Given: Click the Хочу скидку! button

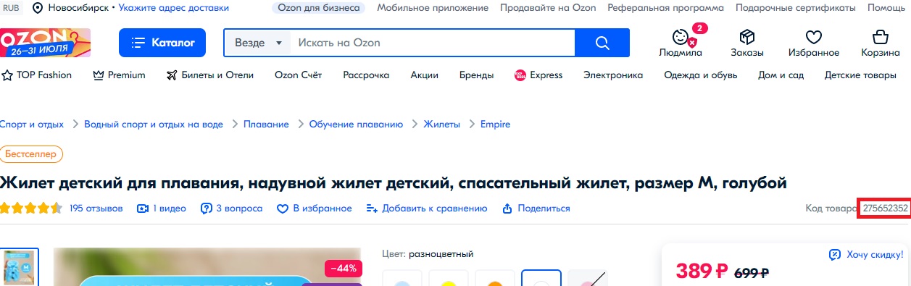Looking at the screenshot, I should pos(866,254).
